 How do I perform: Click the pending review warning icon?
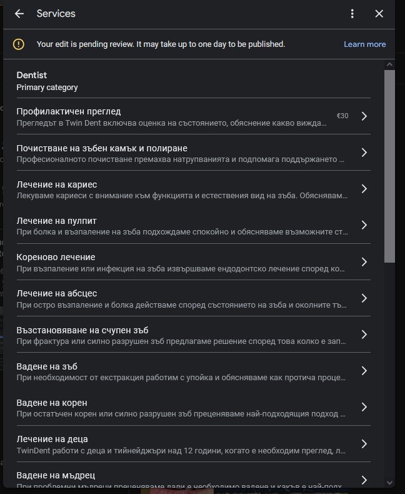(19, 44)
